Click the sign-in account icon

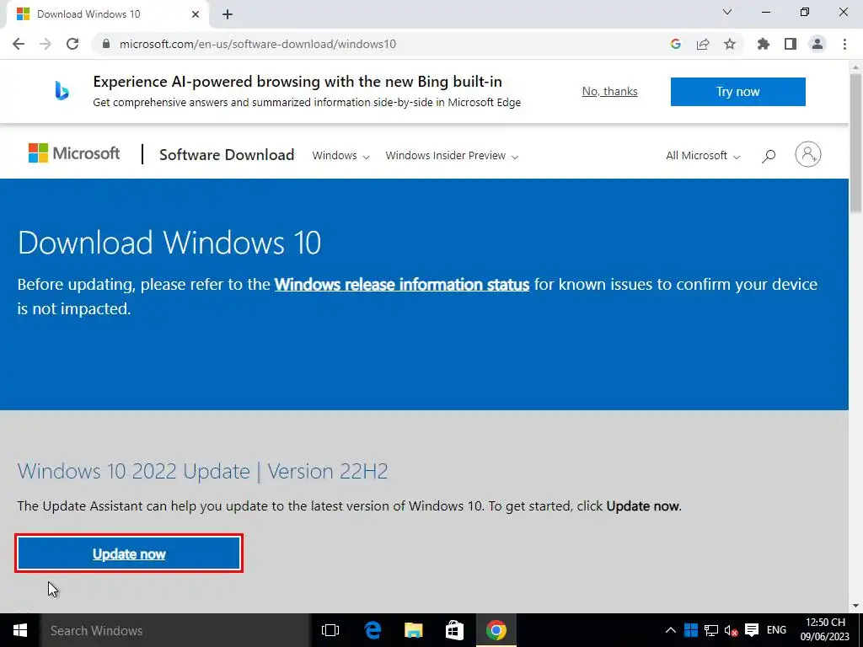click(x=807, y=155)
